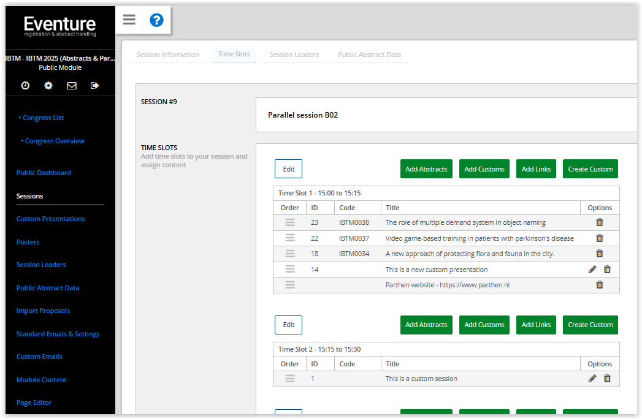Delete abstract IBTM0038 with trash icon

coord(600,222)
